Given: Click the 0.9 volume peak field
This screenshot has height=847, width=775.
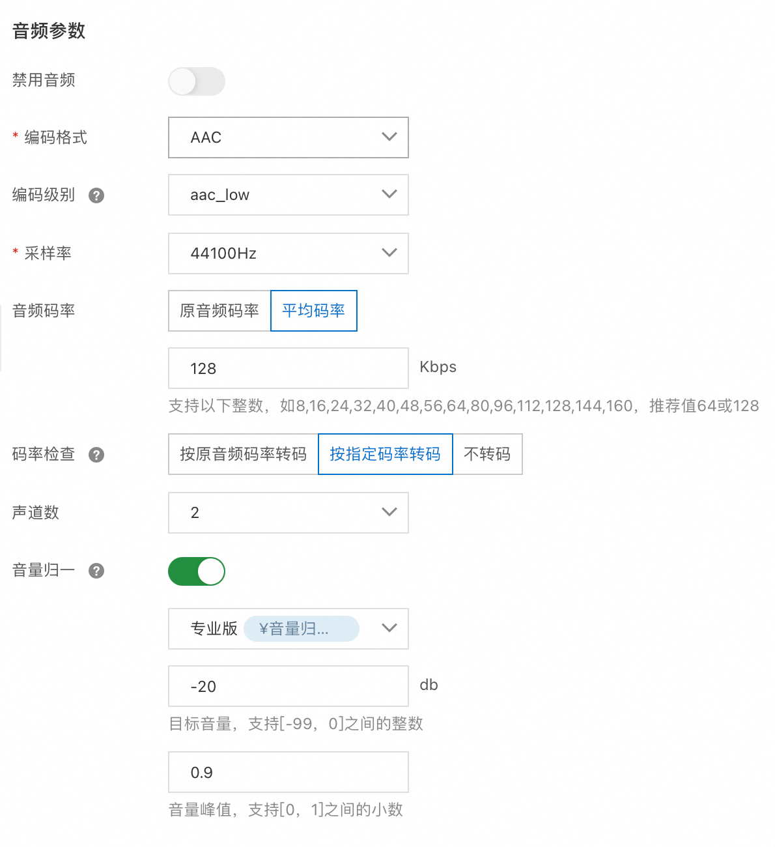Looking at the screenshot, I should (288, 772).
